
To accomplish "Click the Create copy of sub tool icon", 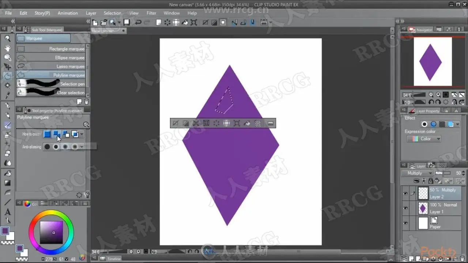I will coord(79,102).
